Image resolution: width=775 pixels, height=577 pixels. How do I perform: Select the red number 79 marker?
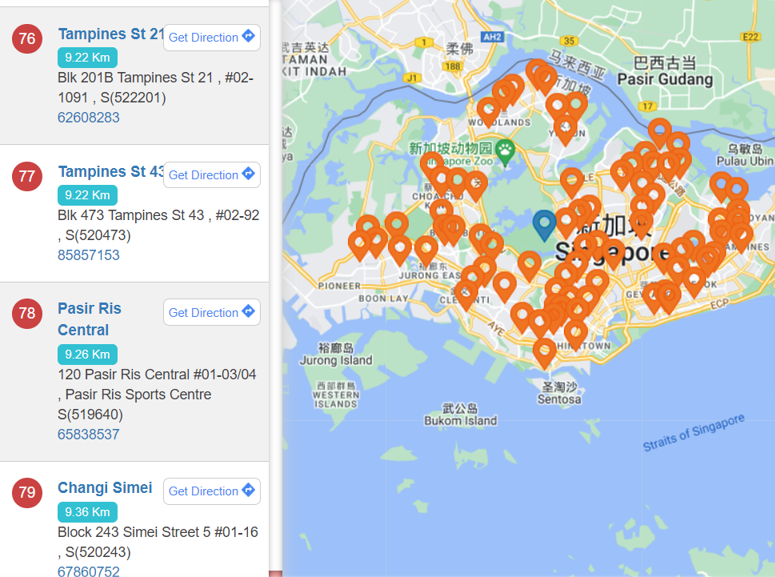coord(27,492)
